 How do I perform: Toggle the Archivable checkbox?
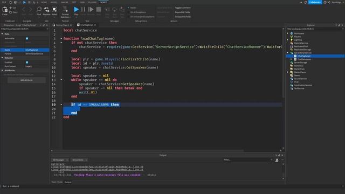27,38
